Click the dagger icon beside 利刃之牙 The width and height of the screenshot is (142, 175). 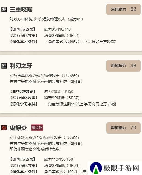pos(4,66)
